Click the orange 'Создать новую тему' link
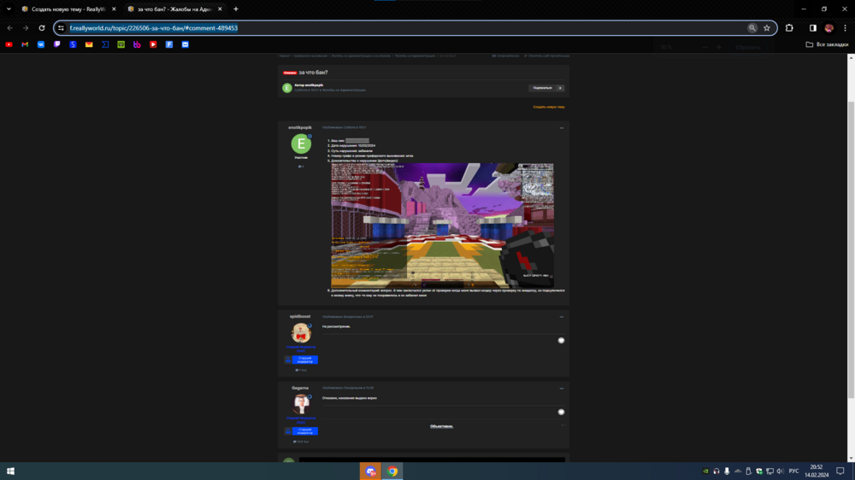This screenshot has width=855, height=480. (x=549, y=107)
